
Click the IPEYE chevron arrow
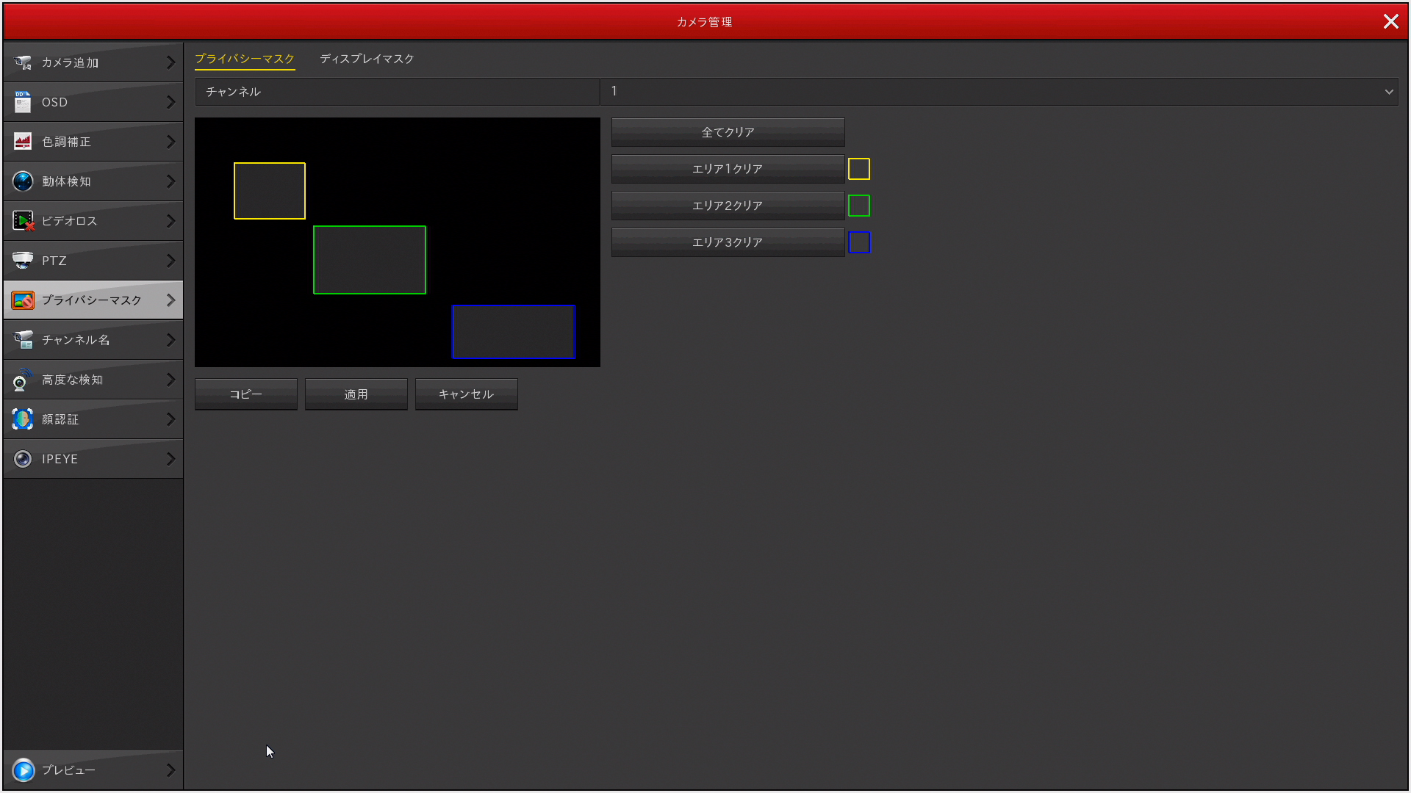170,459
